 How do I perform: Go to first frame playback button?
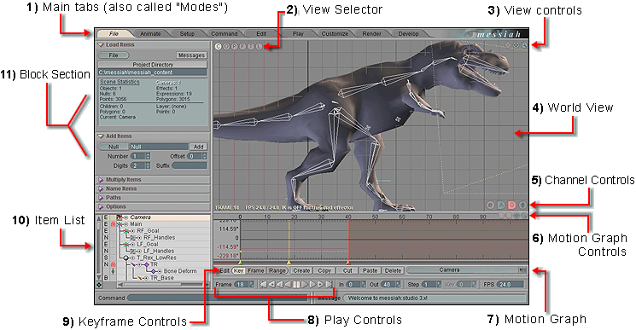[264, 284]
